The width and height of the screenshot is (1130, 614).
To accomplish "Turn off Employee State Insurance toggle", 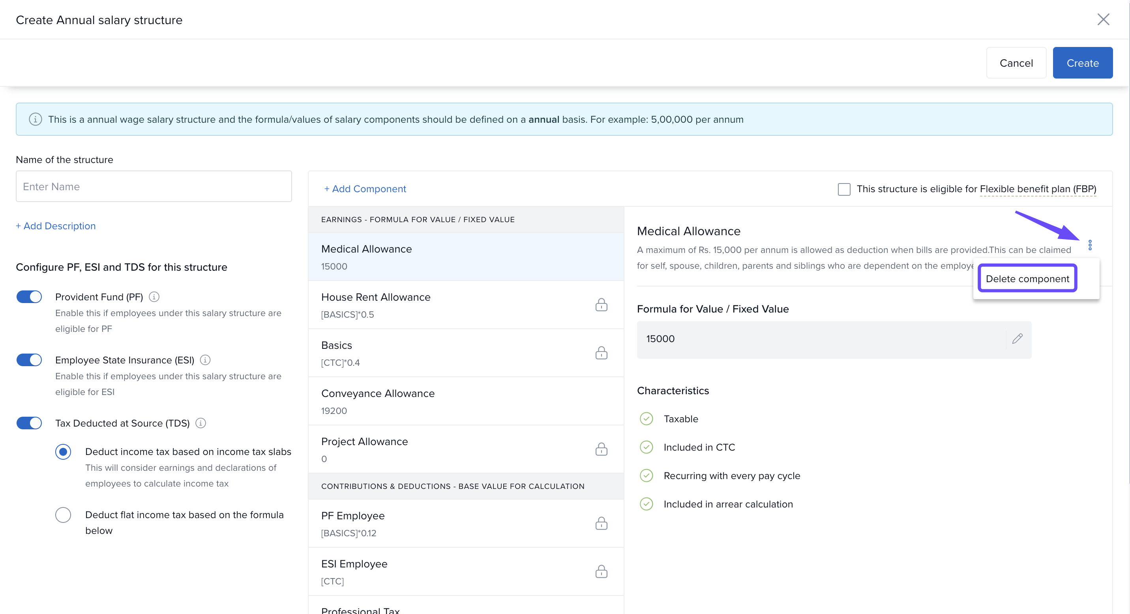I will 29,360.
